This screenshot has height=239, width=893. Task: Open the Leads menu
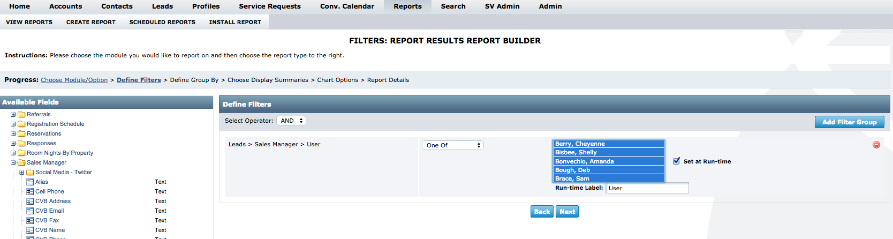(162, 6)
